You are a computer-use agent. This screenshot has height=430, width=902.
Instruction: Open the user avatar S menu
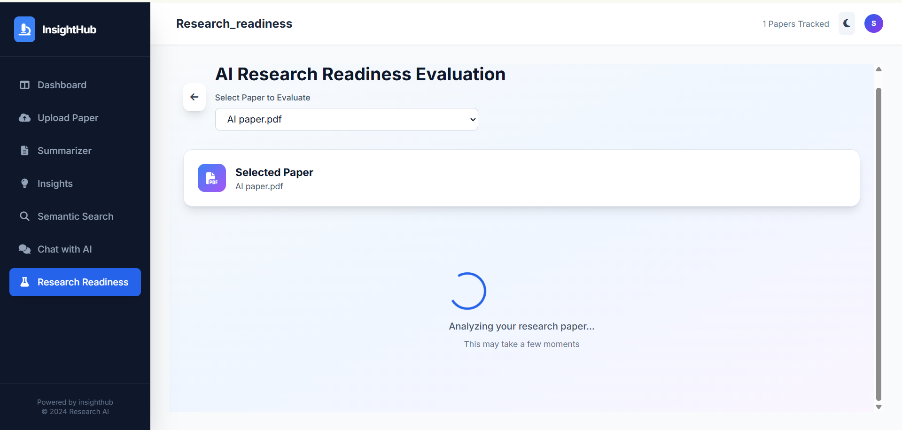coord(874,23)
